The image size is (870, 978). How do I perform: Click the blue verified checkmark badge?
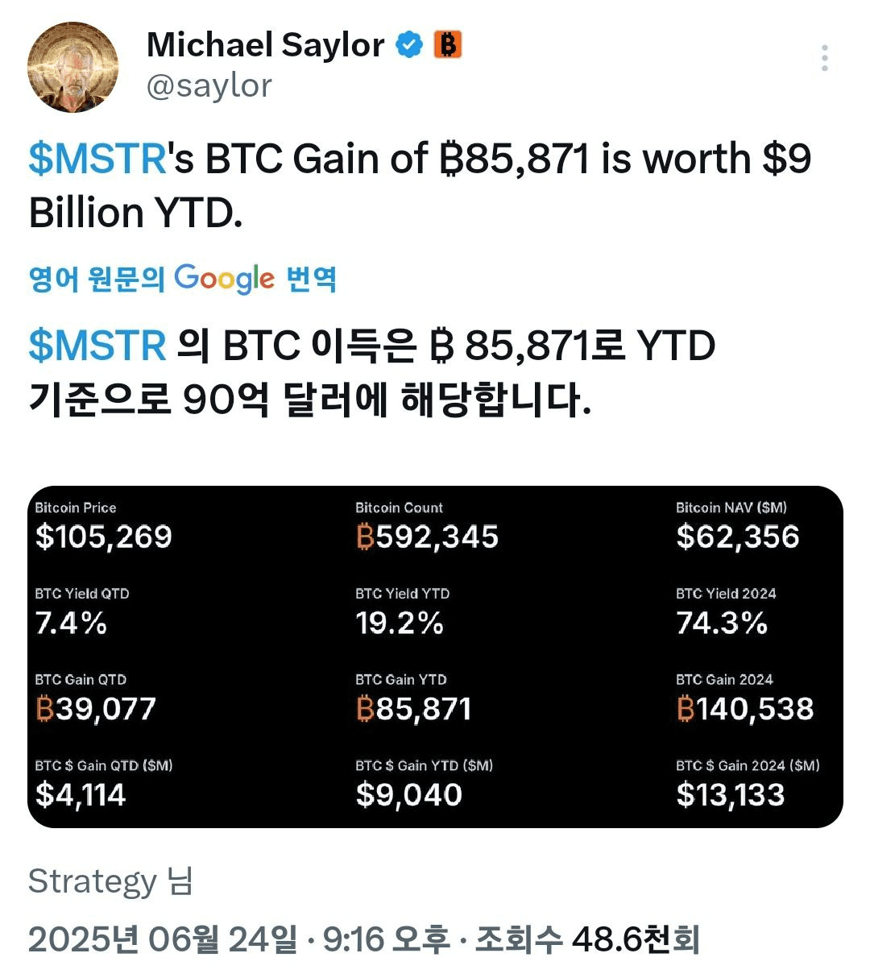click(x=409, y=45)
